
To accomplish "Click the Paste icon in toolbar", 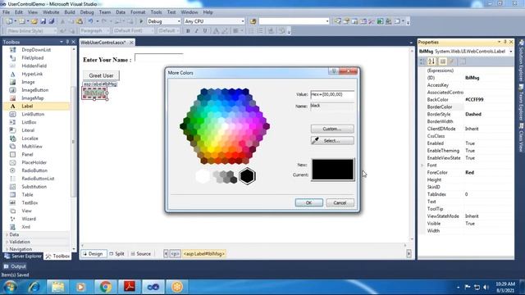I will [x=80, y=21].
